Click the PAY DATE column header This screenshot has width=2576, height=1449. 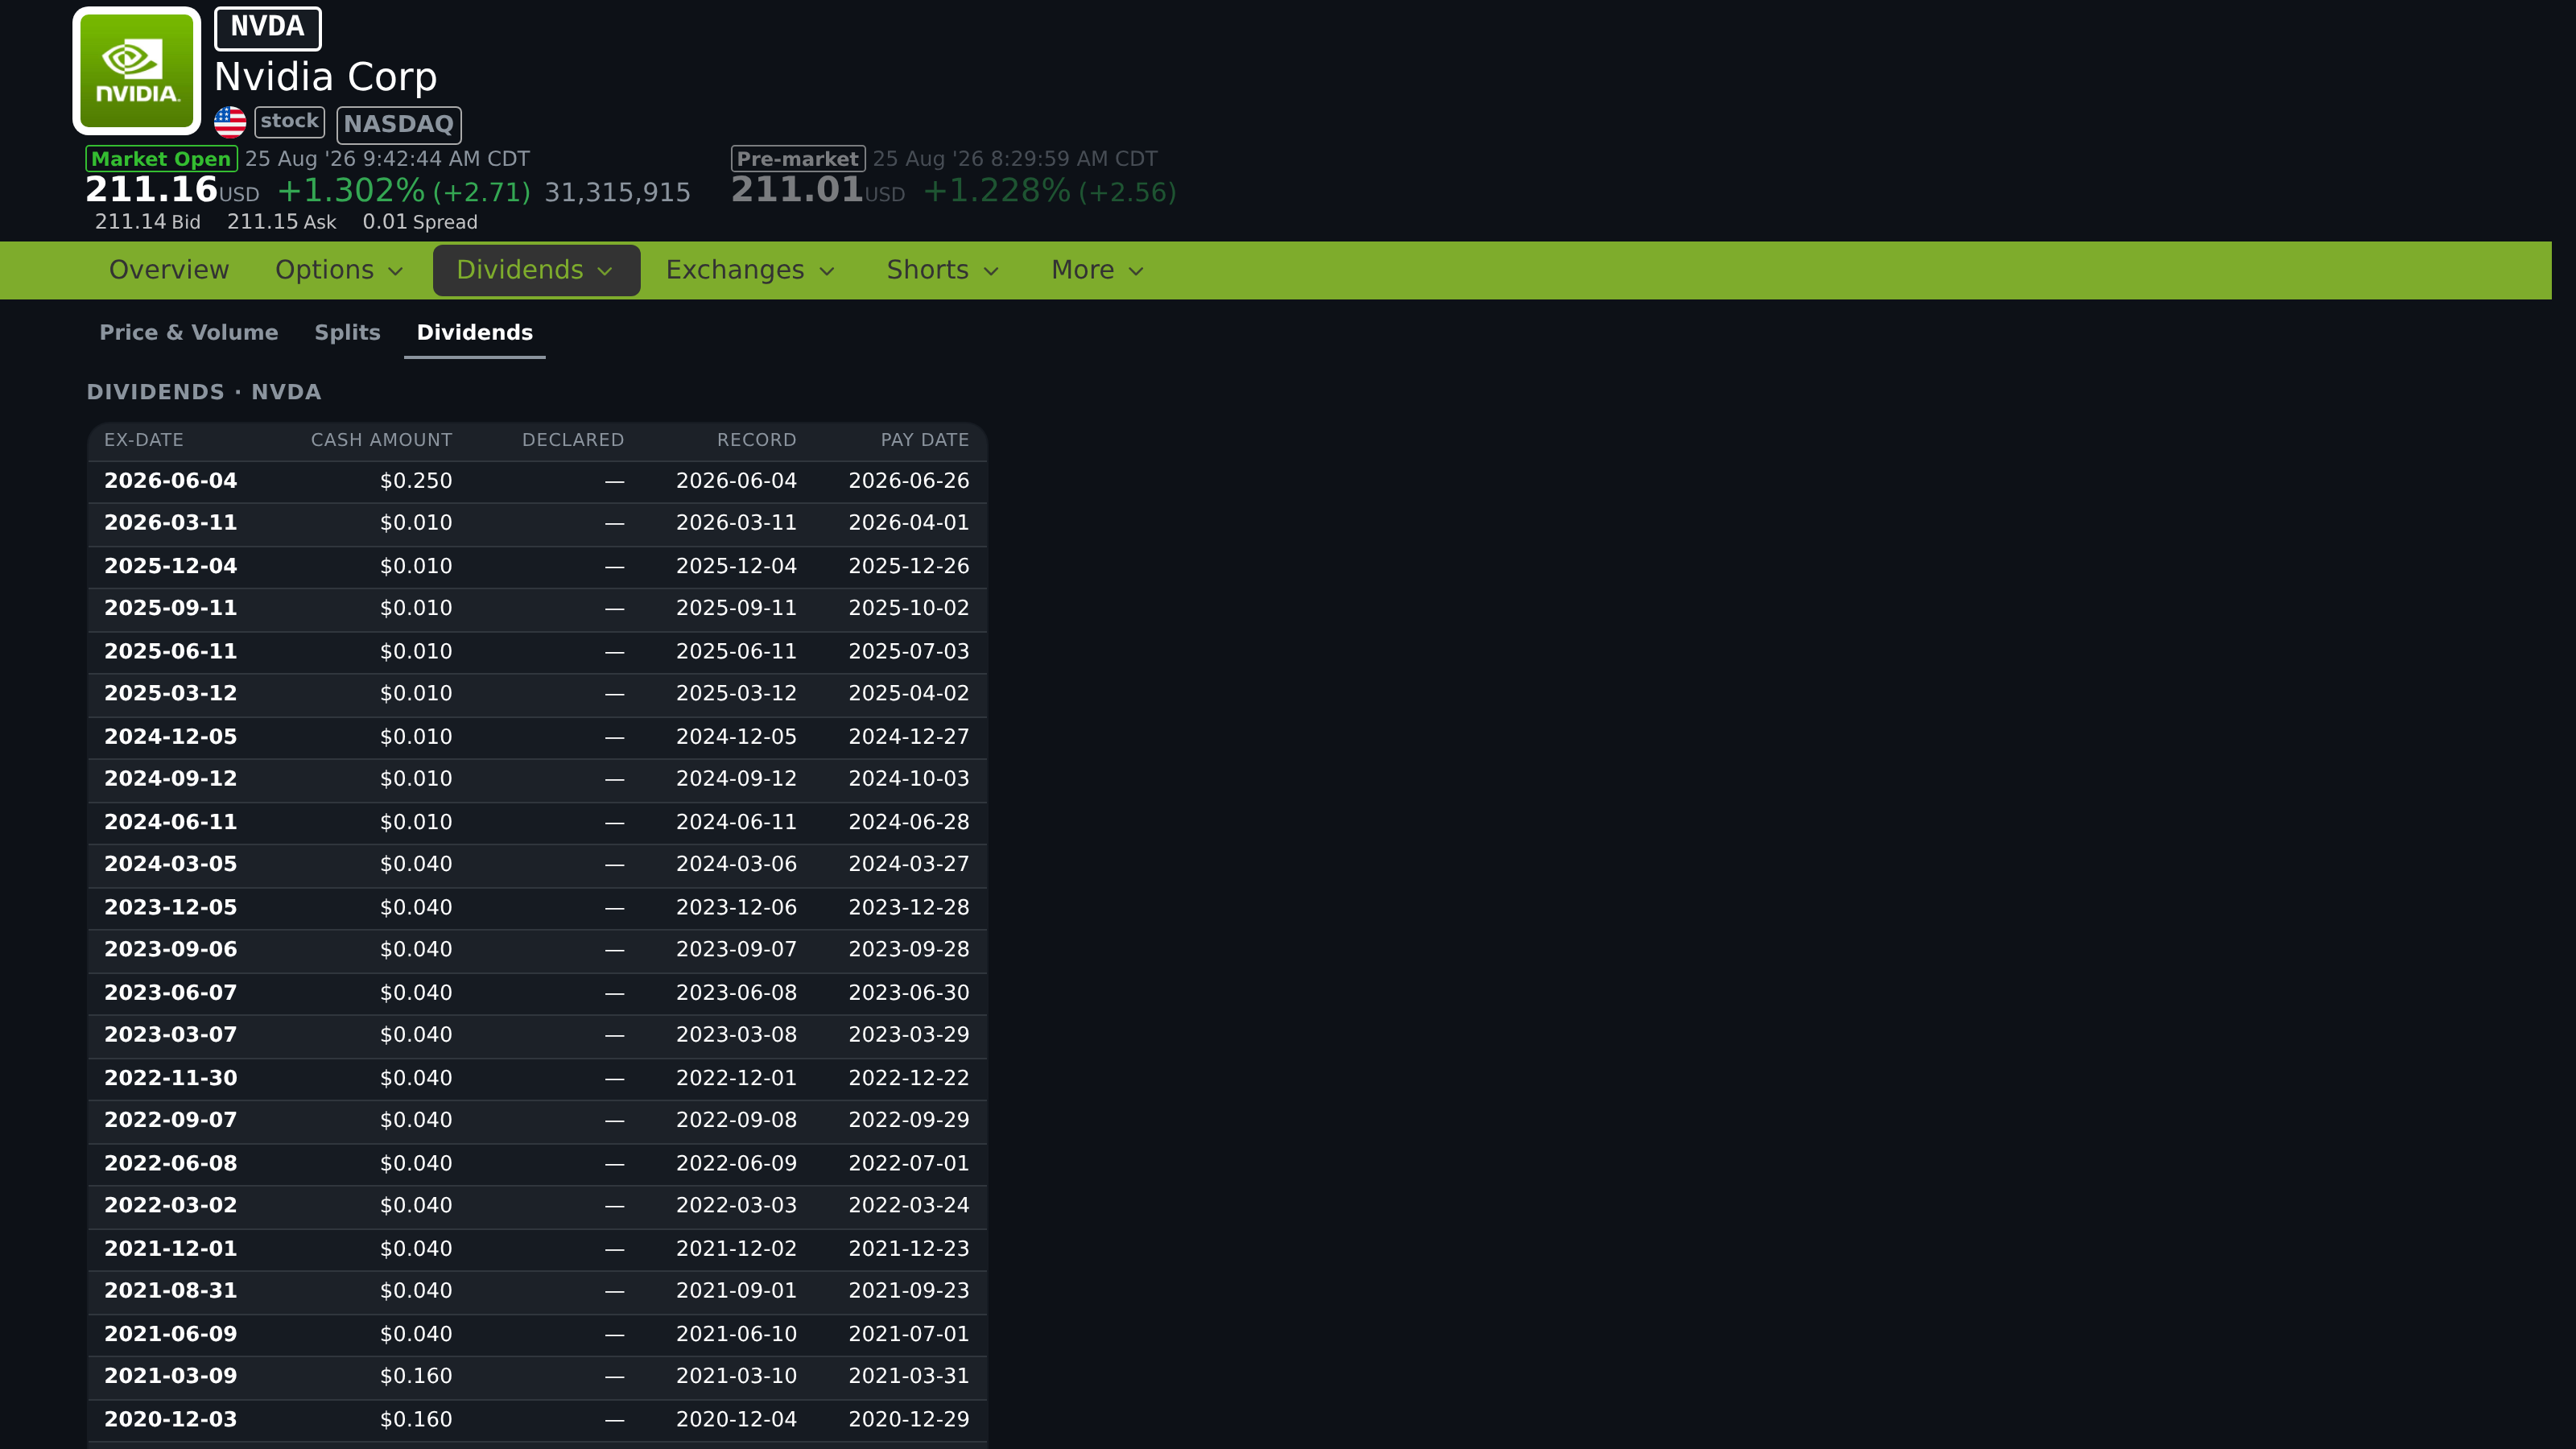click(x=925, y=440)
